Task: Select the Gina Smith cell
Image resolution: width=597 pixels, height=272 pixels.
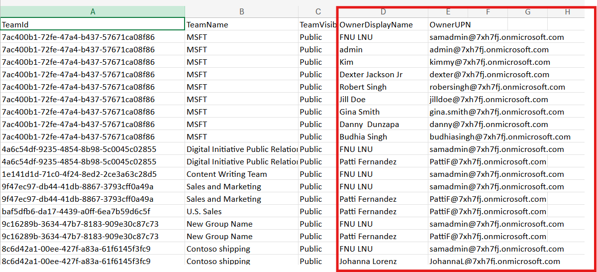Action: tap(383, 112)
